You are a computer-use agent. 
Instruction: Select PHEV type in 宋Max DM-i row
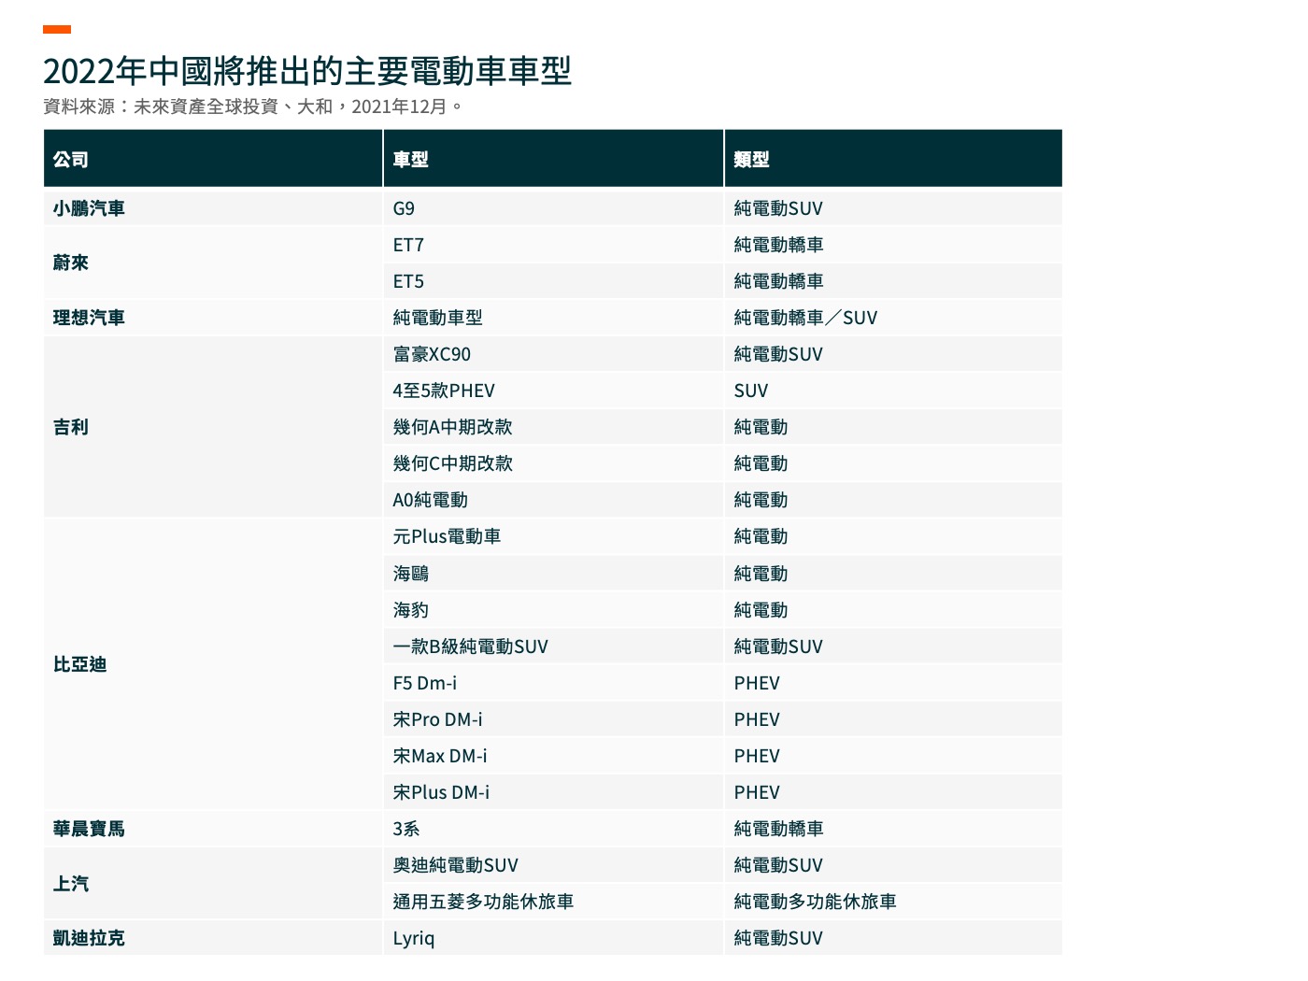[893, 756]
